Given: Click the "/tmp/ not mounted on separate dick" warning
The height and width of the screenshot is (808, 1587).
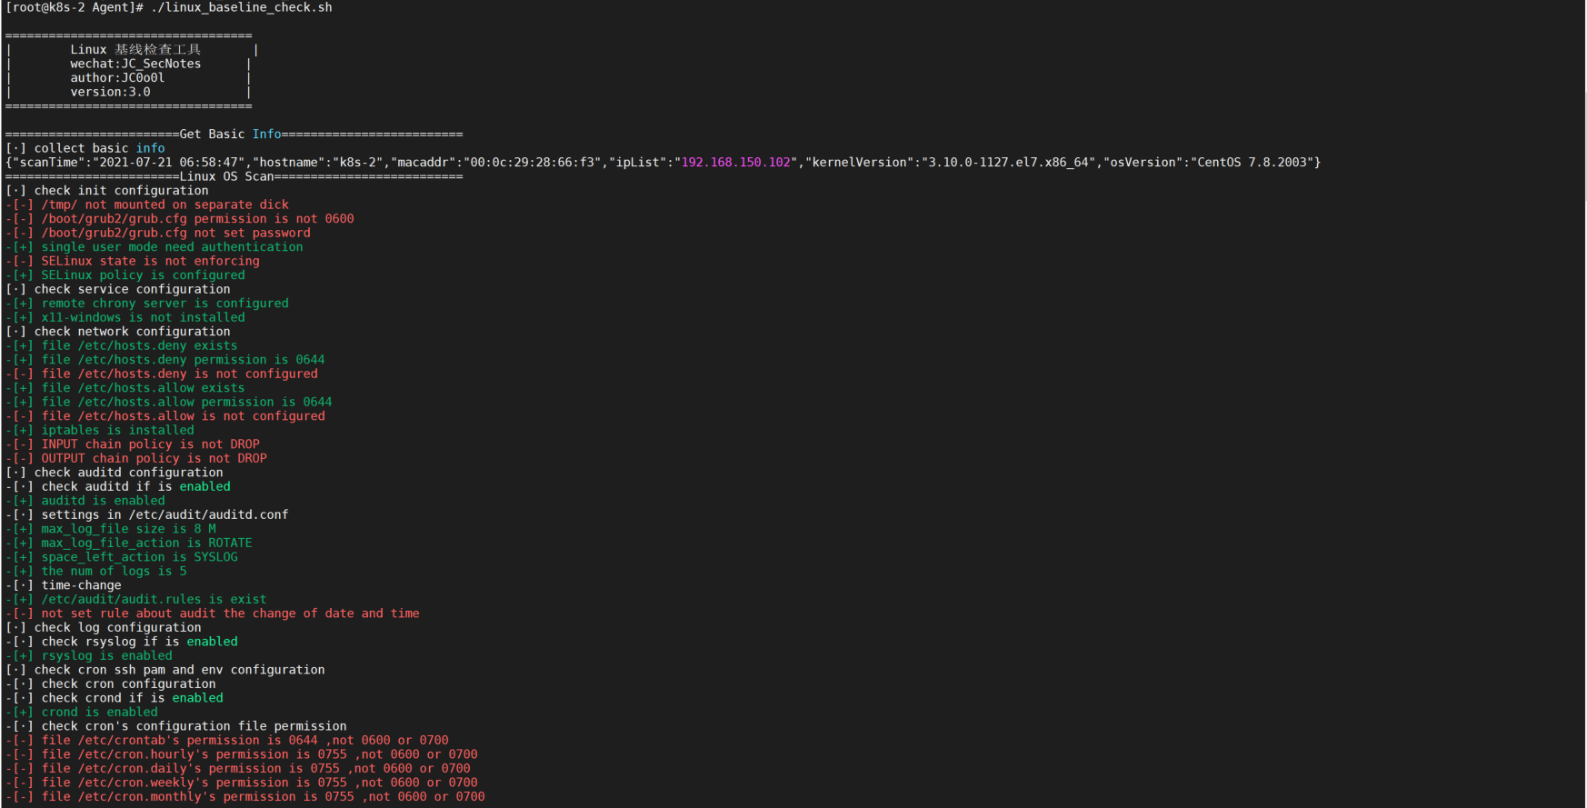Looking at the screenshot, I should tap(165, 205).
